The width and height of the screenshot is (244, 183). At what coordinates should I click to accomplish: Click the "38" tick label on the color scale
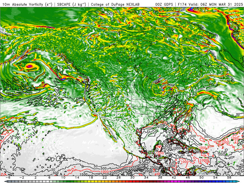coord(160,178)
